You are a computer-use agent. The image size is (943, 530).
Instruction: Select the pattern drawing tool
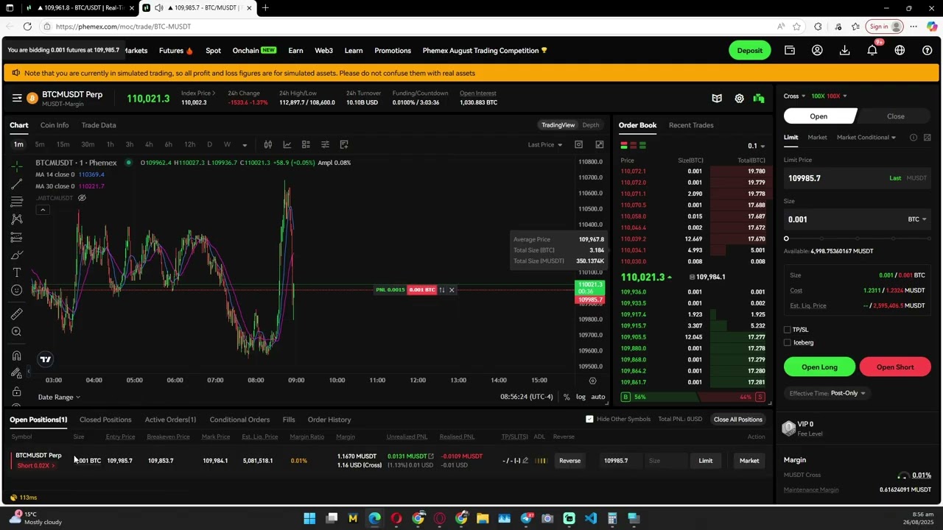click(16, 219)
